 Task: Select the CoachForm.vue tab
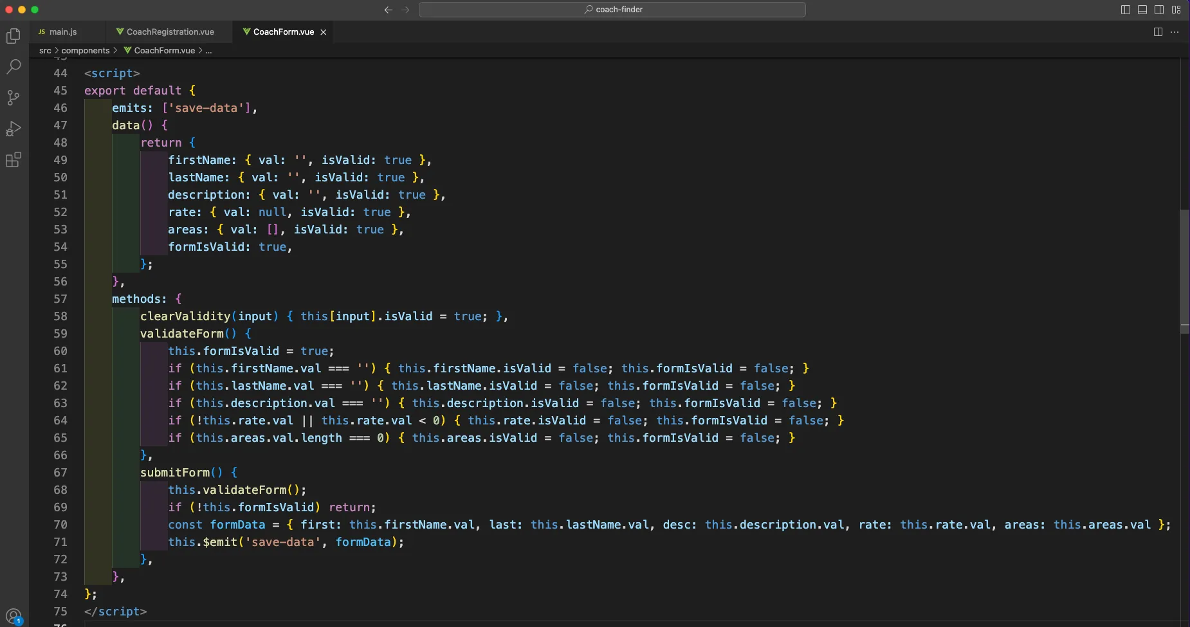pos(284,32)
